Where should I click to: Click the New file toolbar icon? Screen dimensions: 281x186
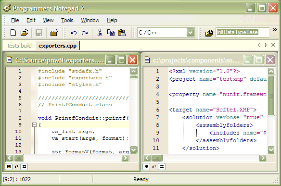point(13,33)
